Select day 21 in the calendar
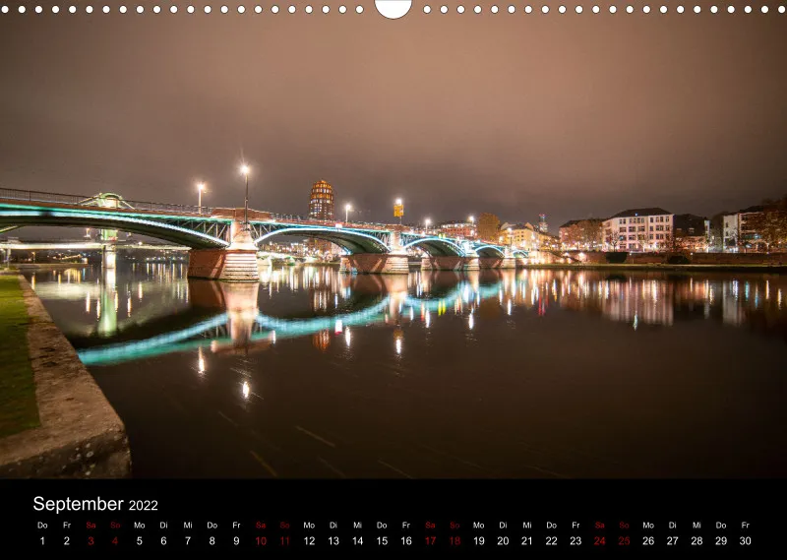The height and width of the screenshot is (560, 787). 527,541
